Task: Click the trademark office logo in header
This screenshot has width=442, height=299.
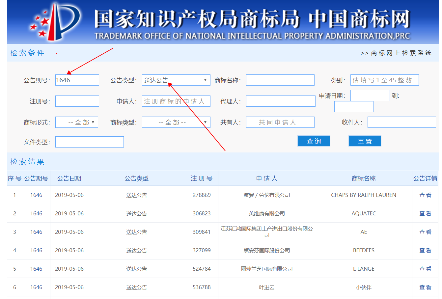Action: [x=56, y=22]
